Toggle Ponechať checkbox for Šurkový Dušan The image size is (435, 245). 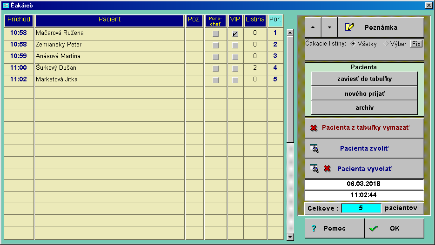point(215,69)
